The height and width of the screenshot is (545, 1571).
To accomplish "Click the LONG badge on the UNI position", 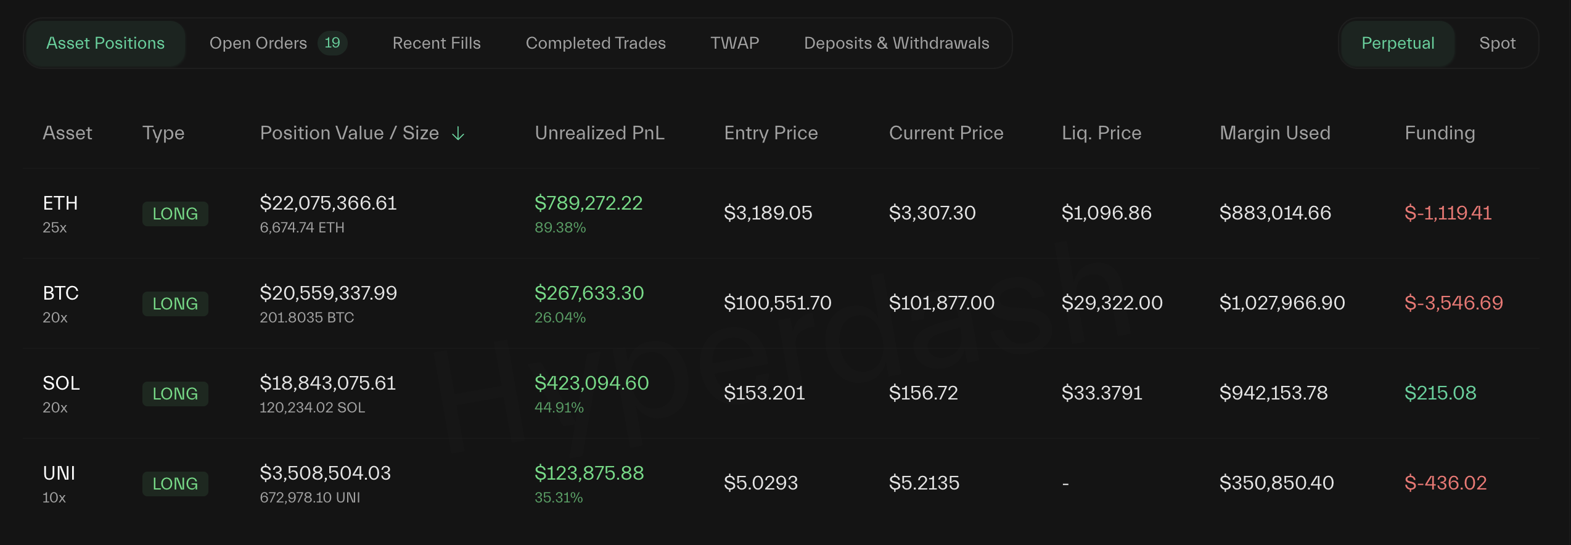I will point(175,484).
